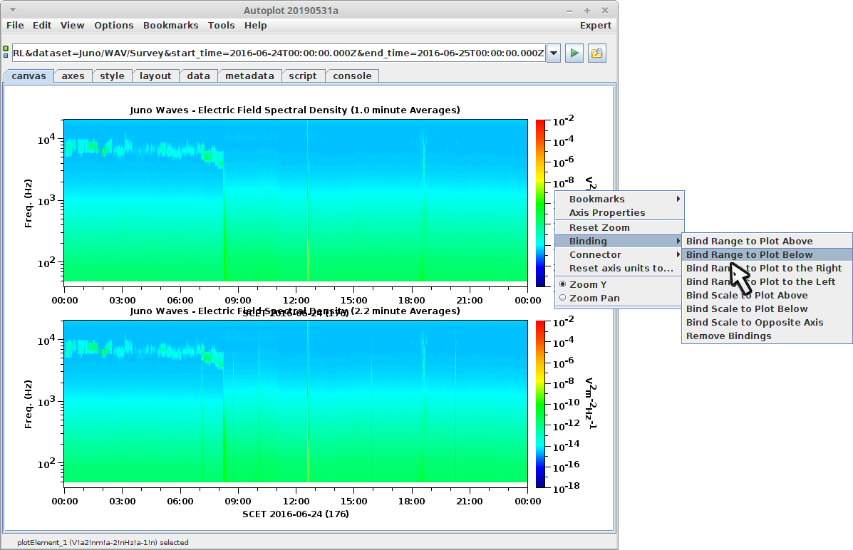853x550 pixels.
Task: Open the File menu
Action: (x=15, y=25)
